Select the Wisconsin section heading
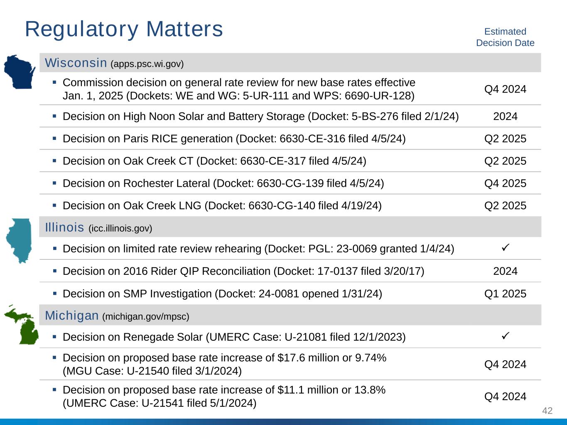Screen dimensions: 567x425 point(76,63)
